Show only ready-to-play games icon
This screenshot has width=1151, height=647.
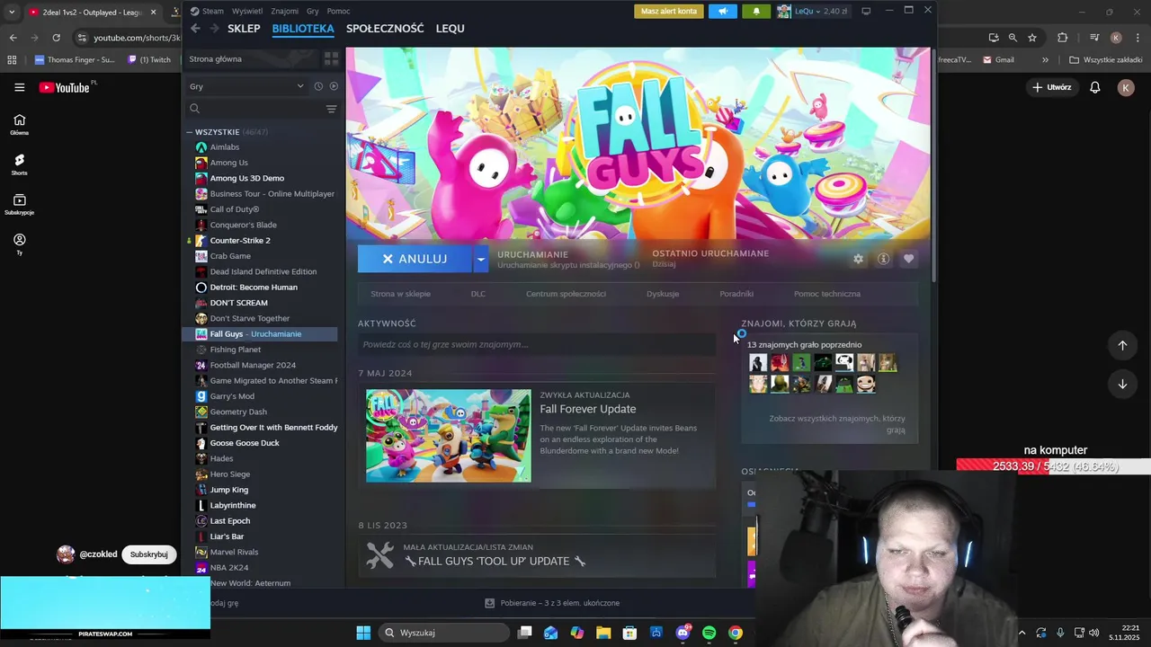(x=334, y=86)
